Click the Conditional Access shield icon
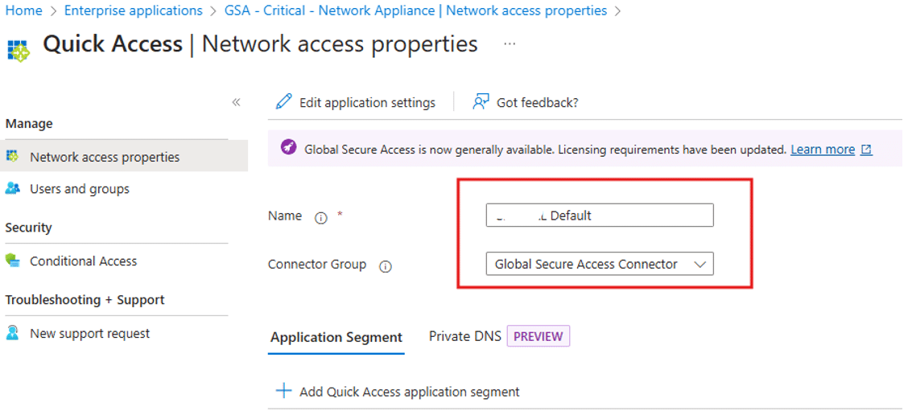The height and width of the screenshot is (415, 912). 12,261
